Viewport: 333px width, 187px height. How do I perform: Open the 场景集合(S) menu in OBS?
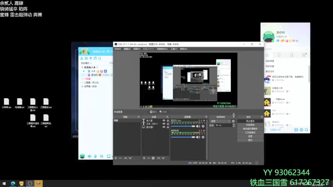(x=162, y=49)
